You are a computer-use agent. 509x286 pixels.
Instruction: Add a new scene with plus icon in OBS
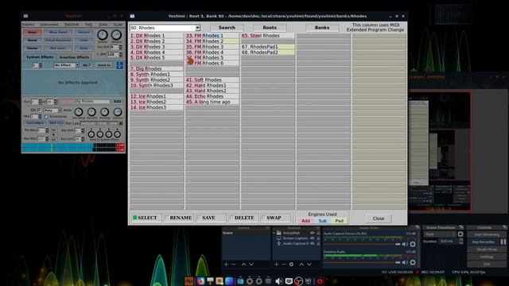tap(226, 265)
